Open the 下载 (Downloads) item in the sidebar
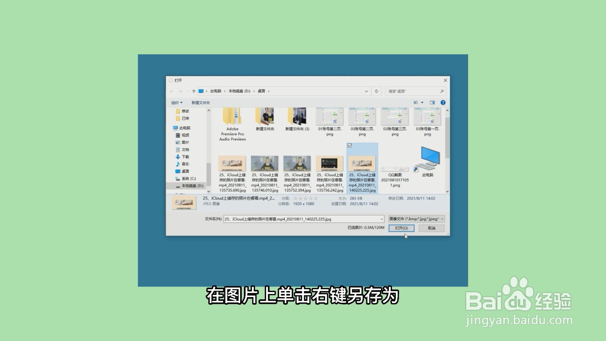Image resolution: width=606 pixels, height=341 pixels. tap(186, 156)
